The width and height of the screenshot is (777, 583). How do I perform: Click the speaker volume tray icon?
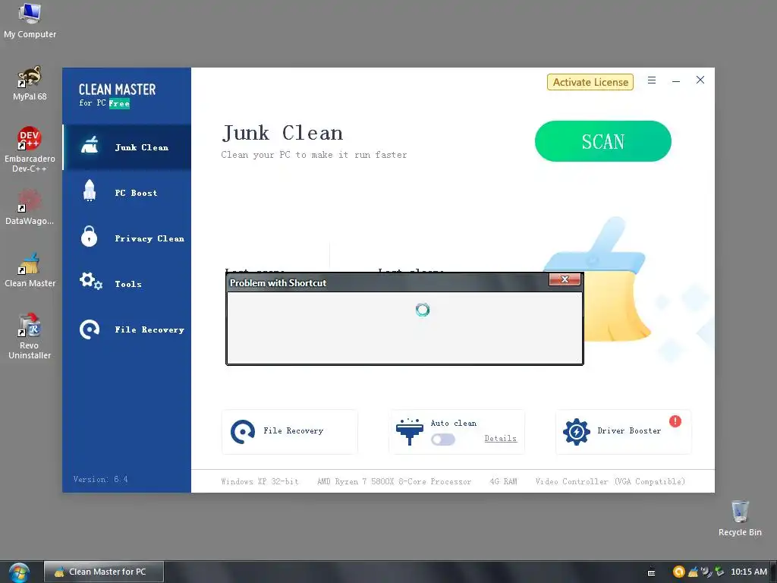706,572
